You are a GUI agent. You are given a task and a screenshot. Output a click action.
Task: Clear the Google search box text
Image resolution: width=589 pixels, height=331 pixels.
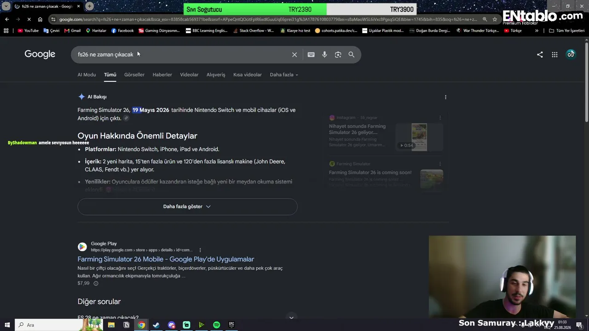[x=294, y=55]
